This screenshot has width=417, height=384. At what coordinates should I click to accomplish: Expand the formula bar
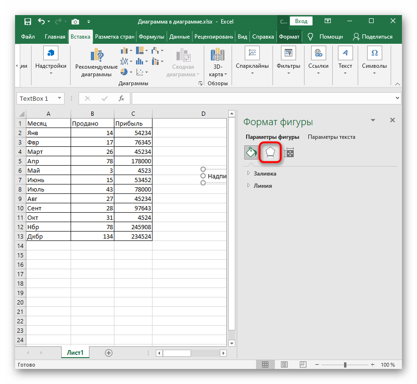tap(397, 98)
